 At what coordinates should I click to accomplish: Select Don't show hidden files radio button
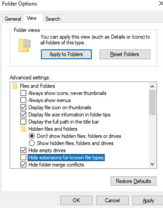click(32, 136)
